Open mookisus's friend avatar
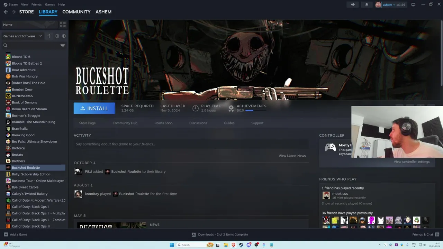This screenshot has height=249, width=443. click(x=326, y=195)
